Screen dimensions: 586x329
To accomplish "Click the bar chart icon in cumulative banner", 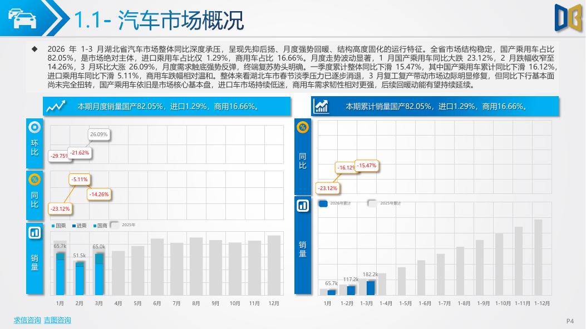I will 321,106.
